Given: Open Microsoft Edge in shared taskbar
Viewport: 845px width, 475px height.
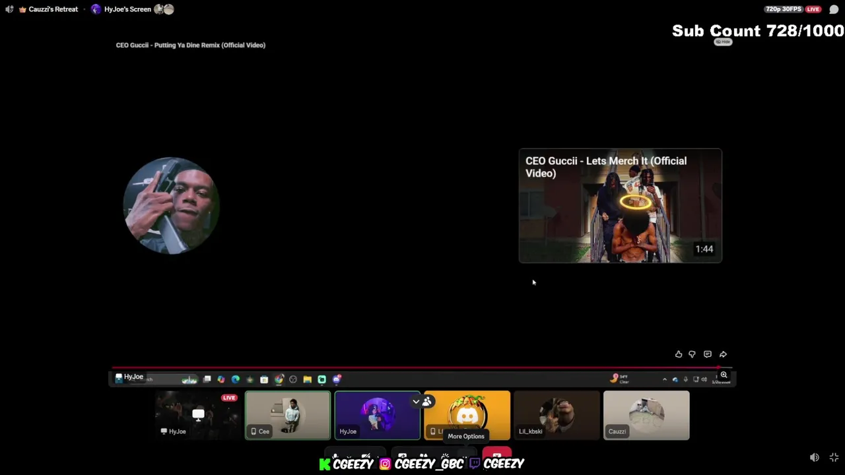Looking at the screenshot, I should click(x=236, y=379).
